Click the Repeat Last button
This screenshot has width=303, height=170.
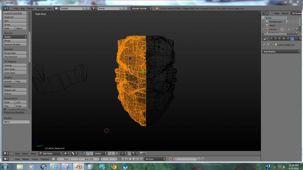click(x=15, y=90)
